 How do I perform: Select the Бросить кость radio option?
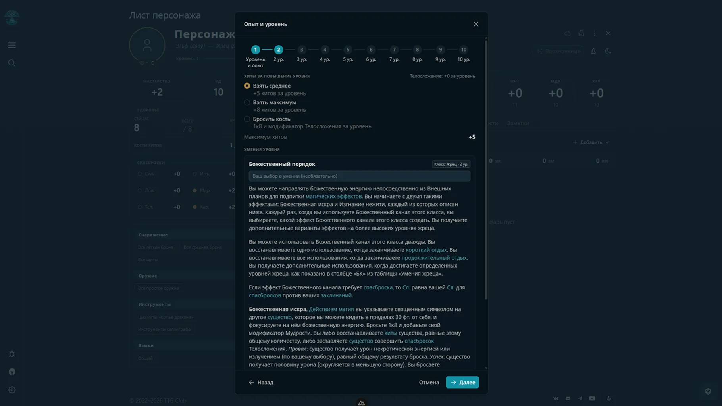[x=247, y=119]
